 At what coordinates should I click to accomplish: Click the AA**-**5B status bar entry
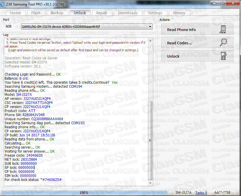point(222,193)
